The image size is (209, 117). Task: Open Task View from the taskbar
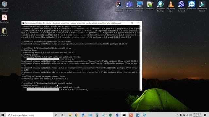click(63, 115)
